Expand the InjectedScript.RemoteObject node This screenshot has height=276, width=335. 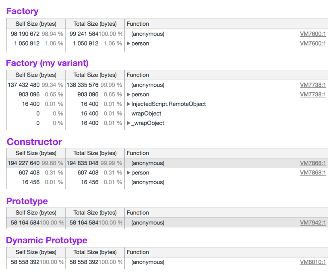[128, 104]
